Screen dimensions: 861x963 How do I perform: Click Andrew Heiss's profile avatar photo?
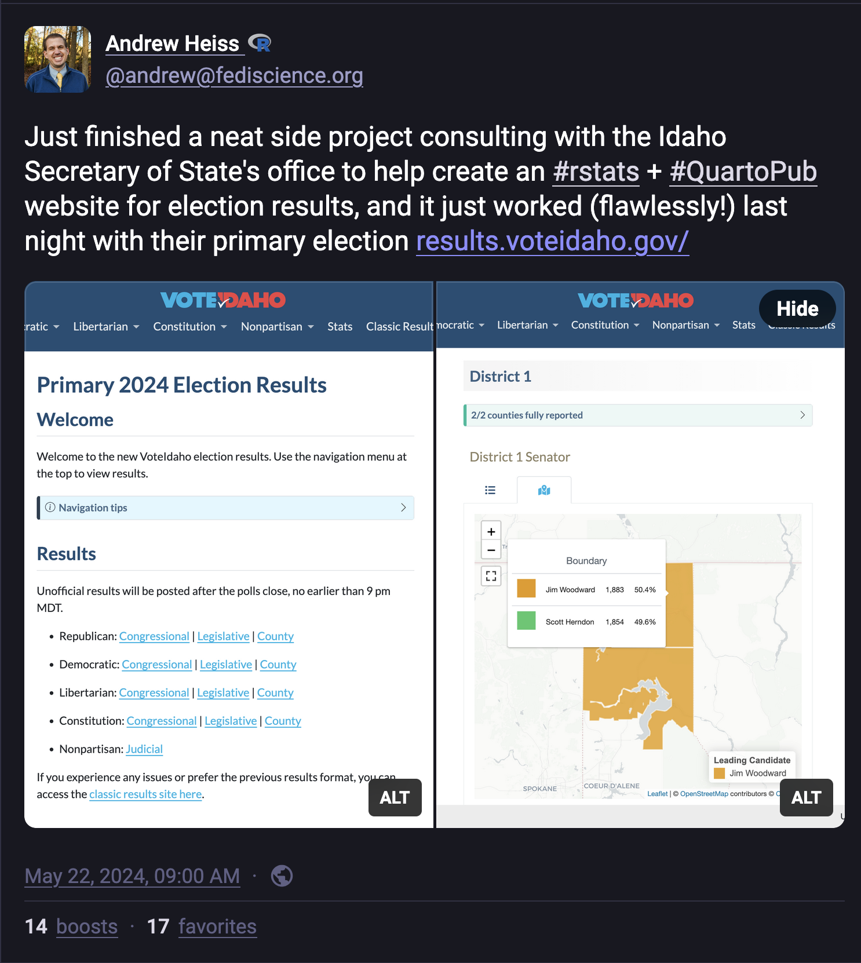pos(57,59)
